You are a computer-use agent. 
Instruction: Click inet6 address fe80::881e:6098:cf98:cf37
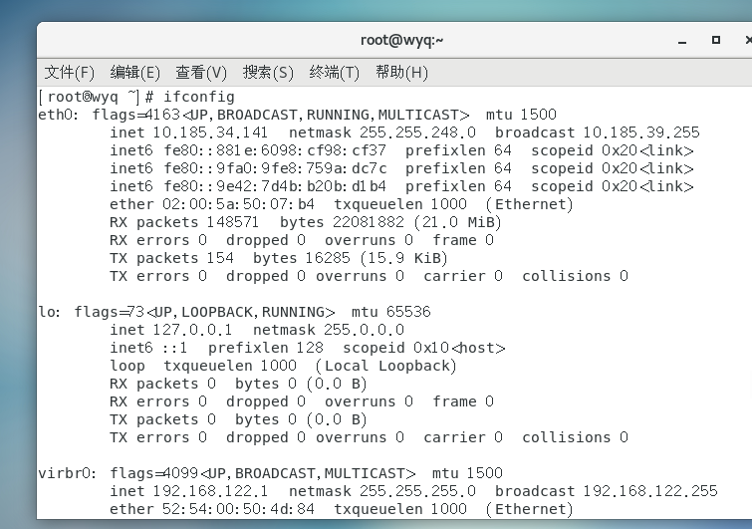tap(275, 150)
